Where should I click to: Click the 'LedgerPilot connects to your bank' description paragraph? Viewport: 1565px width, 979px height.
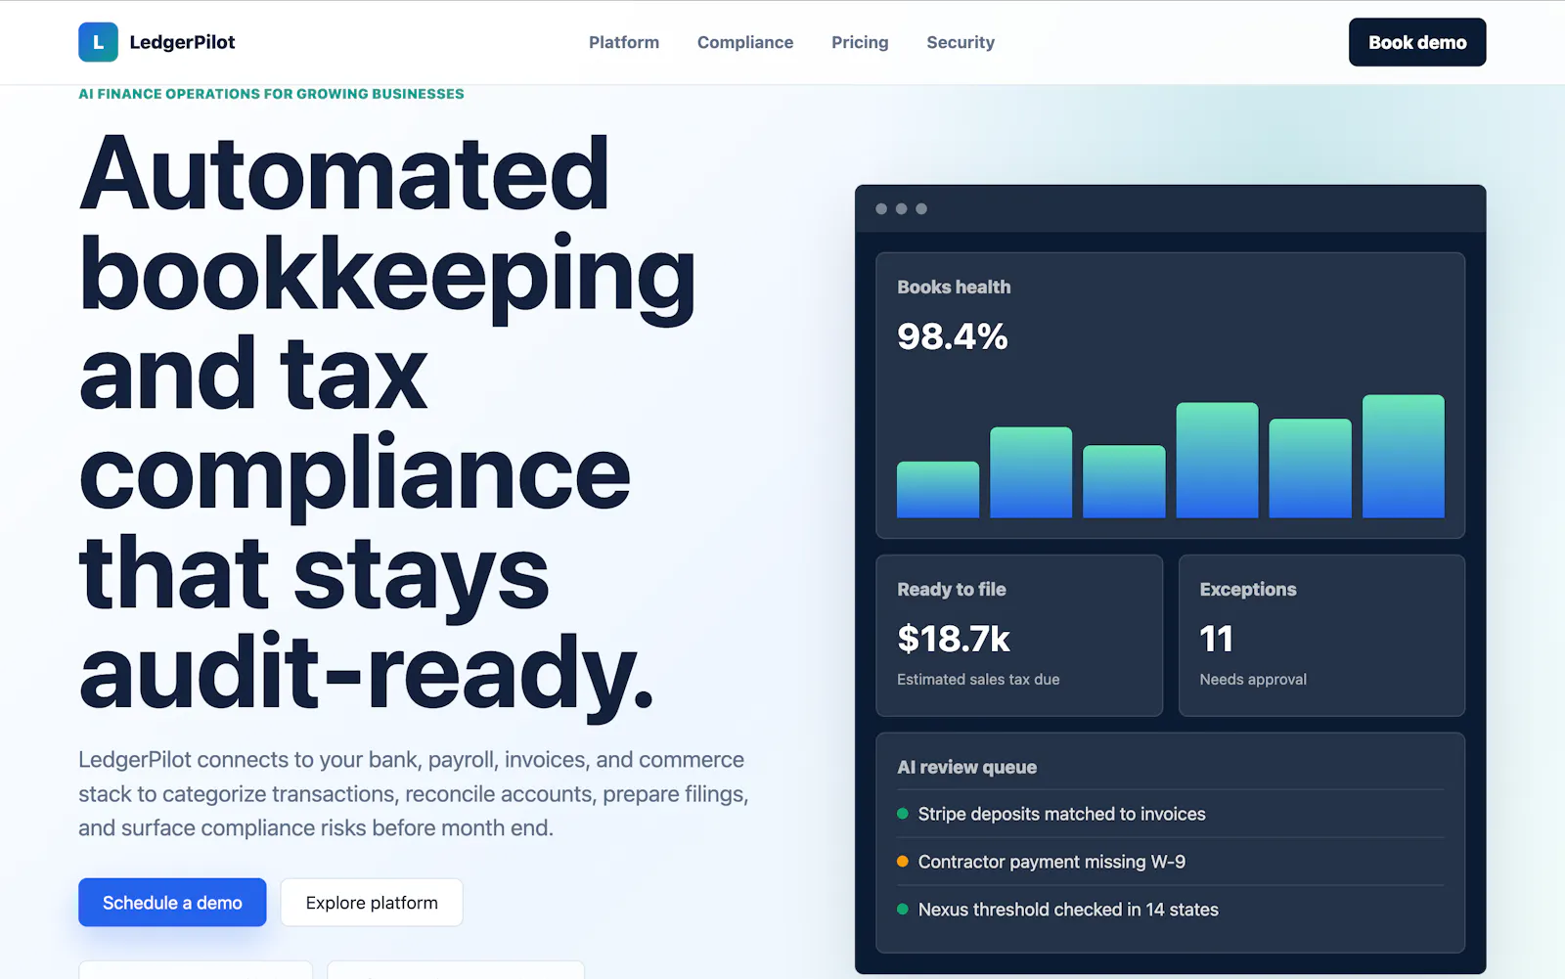(414, 793)
